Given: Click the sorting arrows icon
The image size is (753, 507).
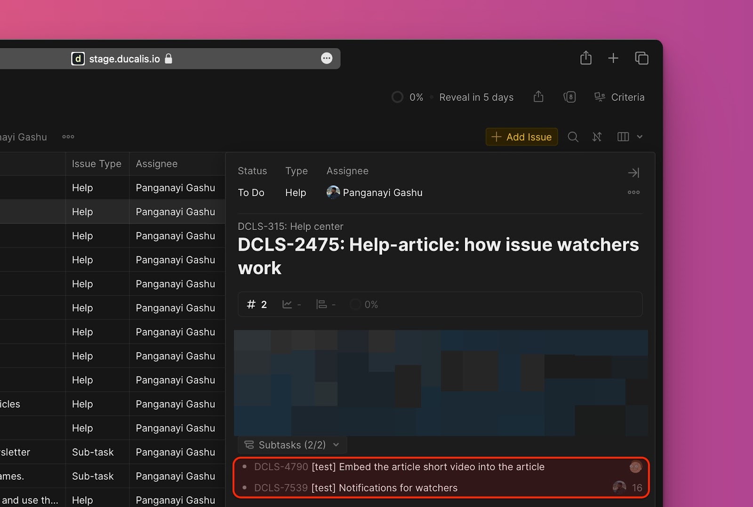Looking at the screenshot, I should 597,137.
